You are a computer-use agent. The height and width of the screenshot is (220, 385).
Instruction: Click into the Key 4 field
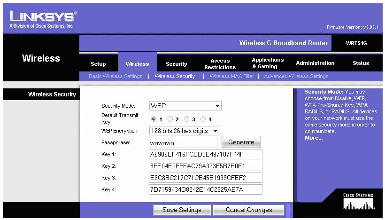tap(206, 189)
